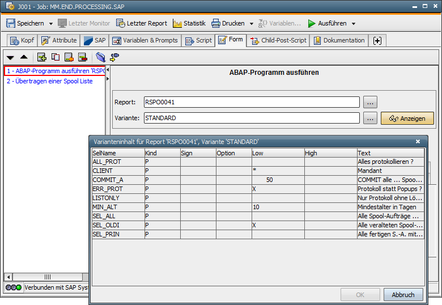This screenshot has width=442, height=305.
Task: Click the Anzeigen button
Action: tap(407, 118)
